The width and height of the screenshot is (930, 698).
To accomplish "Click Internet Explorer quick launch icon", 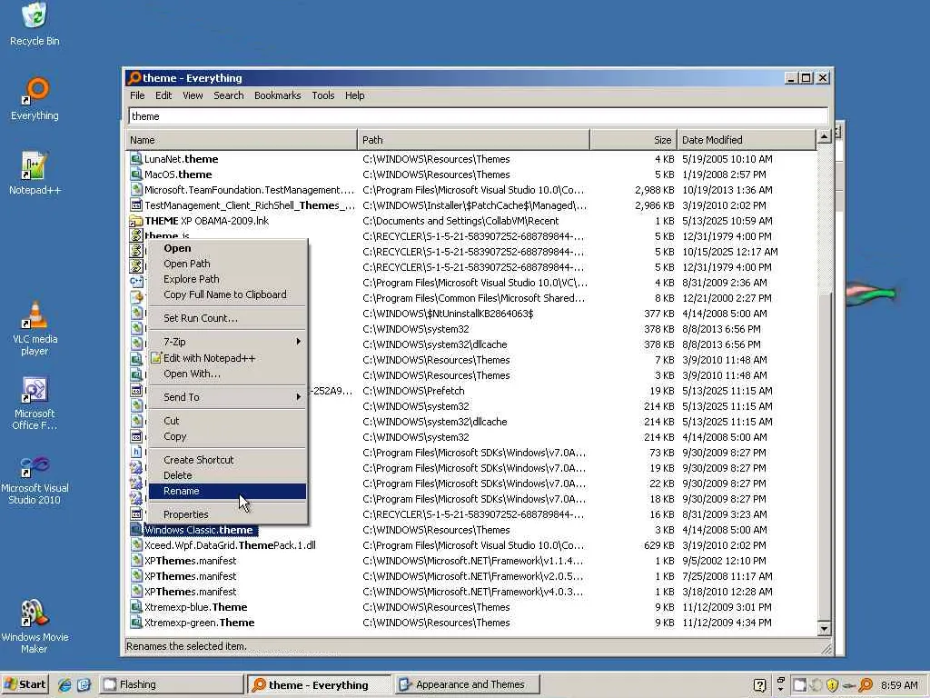I will (64, 685).
